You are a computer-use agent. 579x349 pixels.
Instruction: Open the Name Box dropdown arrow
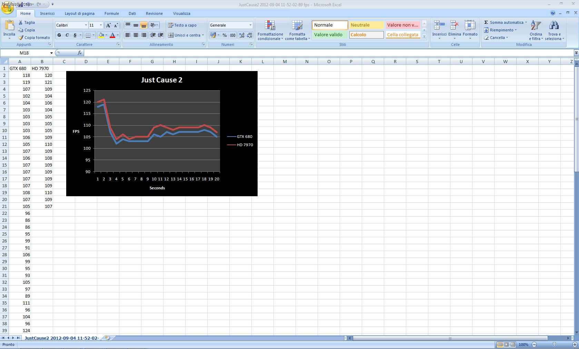point(51,53)
